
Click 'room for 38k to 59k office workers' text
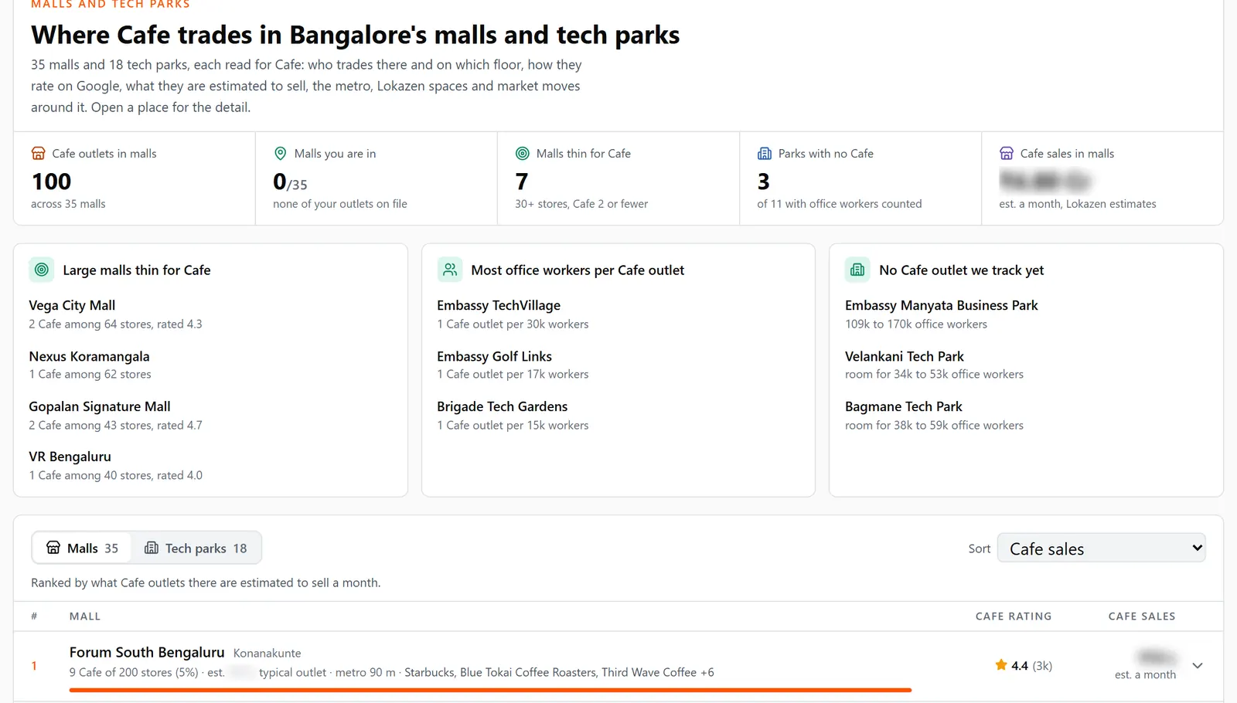click(934, 426)
